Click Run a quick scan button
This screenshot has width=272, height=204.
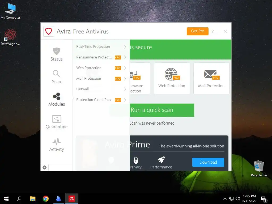click(x=162, y=110)
